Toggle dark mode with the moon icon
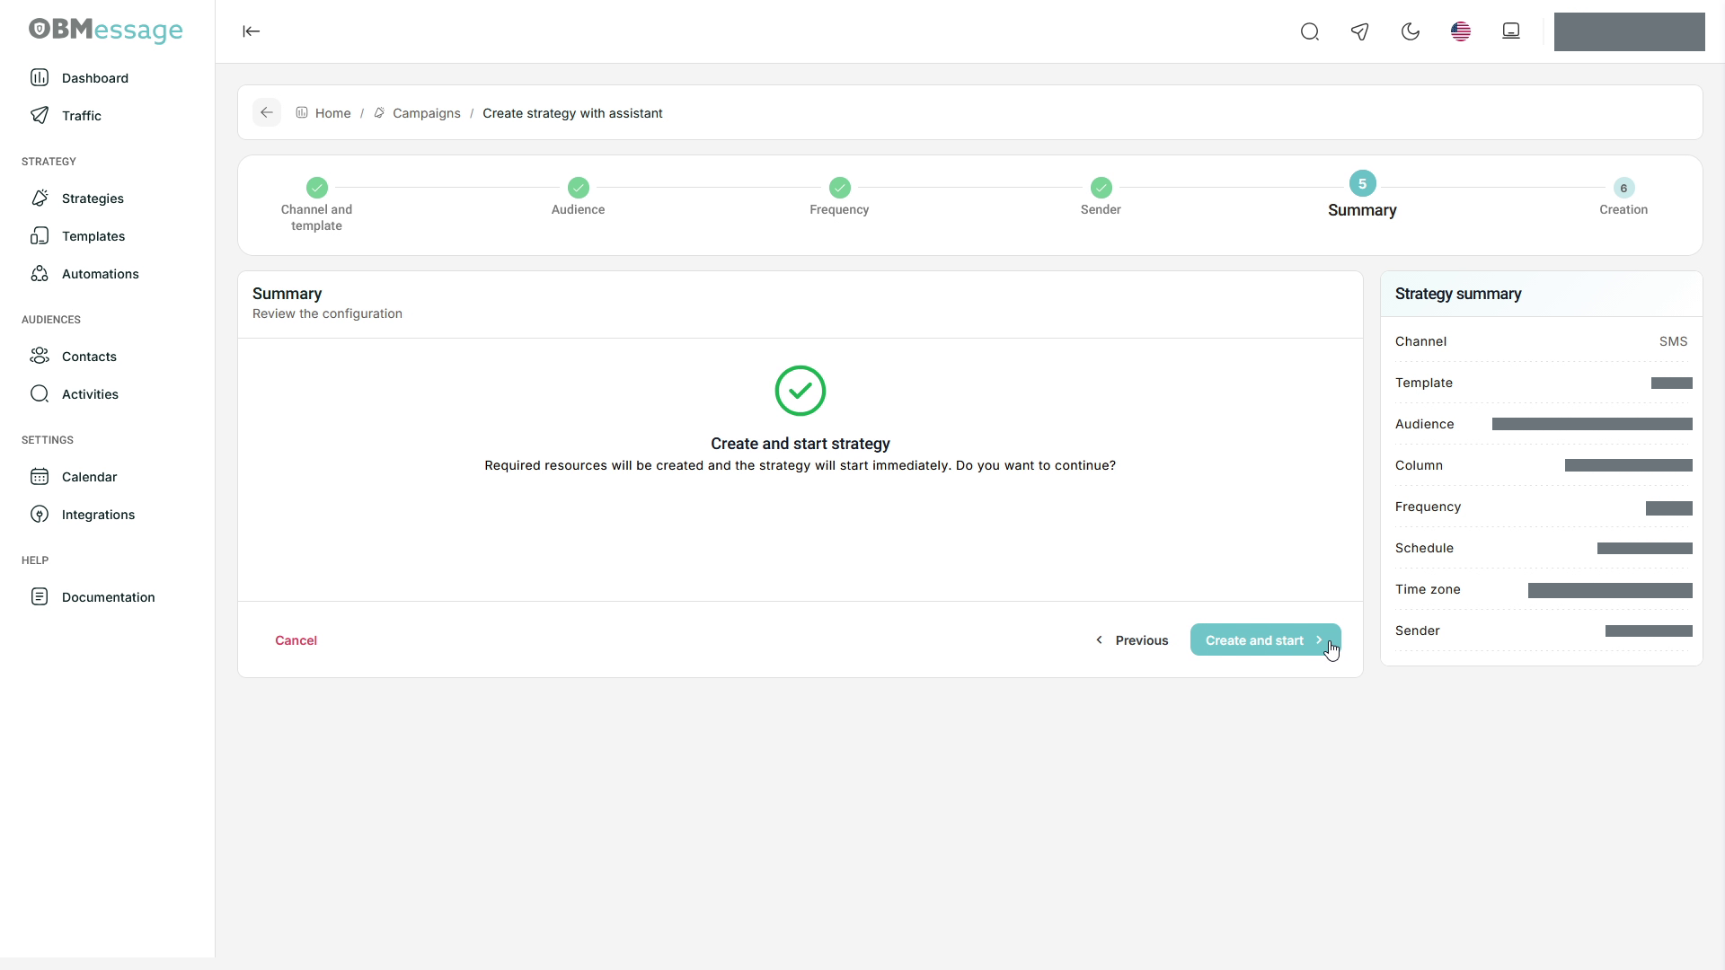Viewport: 1725px width, 970px height. pyautogui.click(x=1411, y=32)
